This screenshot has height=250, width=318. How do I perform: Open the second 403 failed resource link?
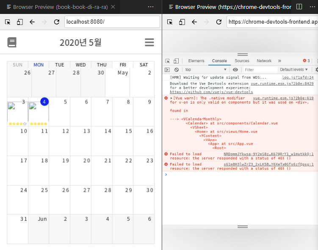pos(268,164)
